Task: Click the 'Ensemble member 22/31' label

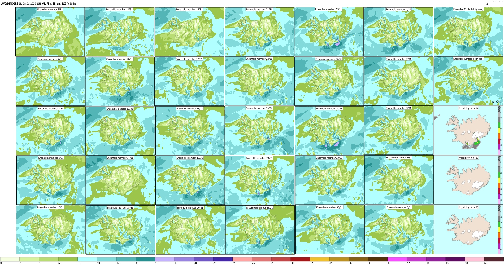Action: [x=259, y=59]
